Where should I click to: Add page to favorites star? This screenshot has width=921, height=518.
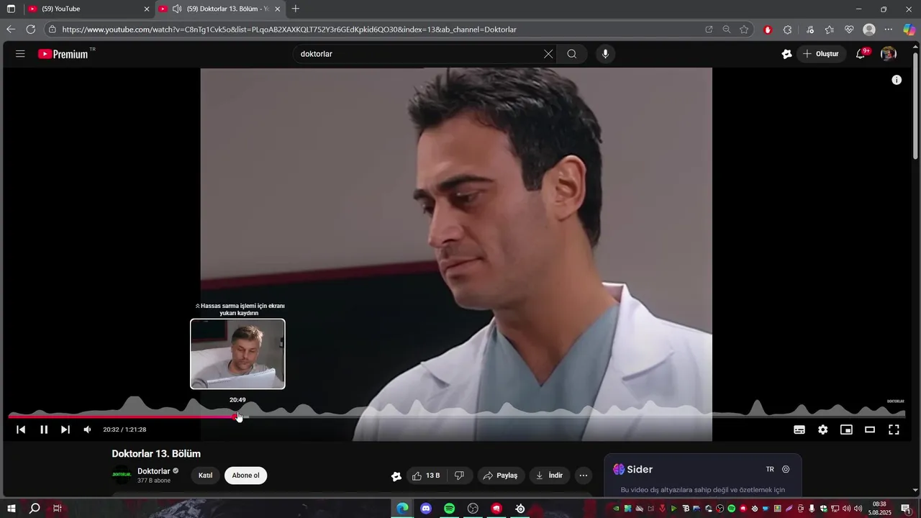[x=744, y=29]
